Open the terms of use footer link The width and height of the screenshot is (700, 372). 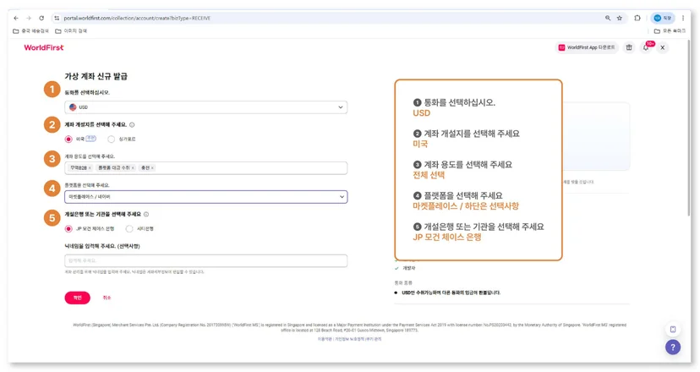[x=325, y=339]
